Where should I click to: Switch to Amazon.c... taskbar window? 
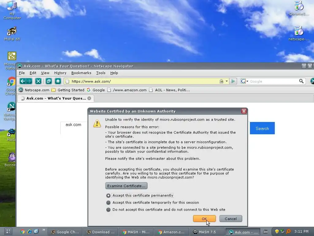click(x=171, y=232)
